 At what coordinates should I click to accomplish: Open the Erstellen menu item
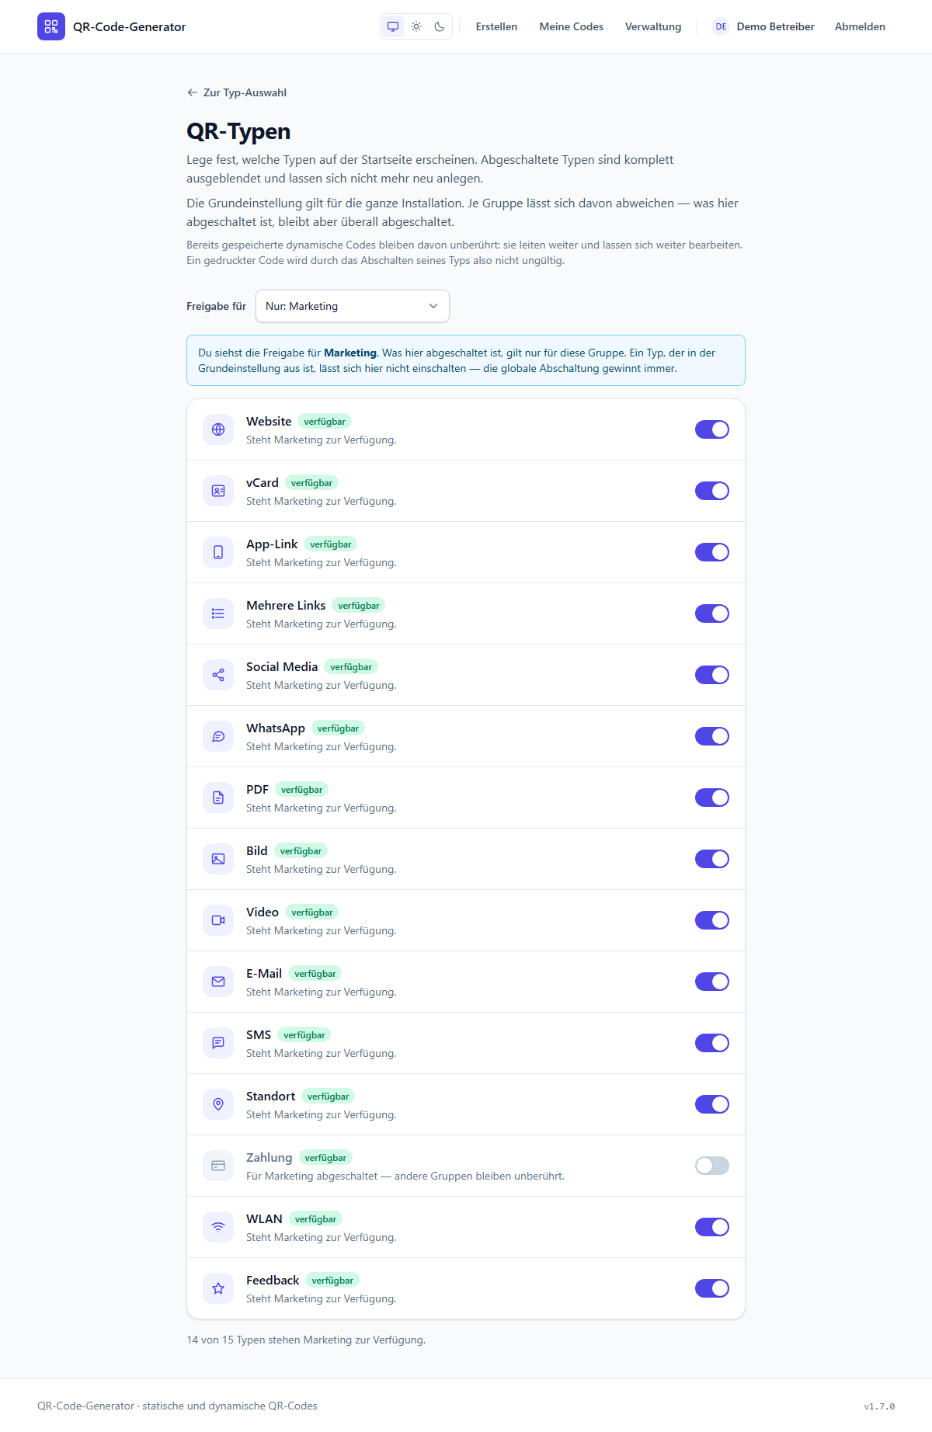coord(496,26)
